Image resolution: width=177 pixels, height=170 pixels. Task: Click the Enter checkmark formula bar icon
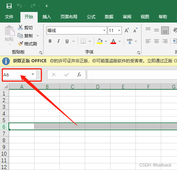(x=67, y=75)
